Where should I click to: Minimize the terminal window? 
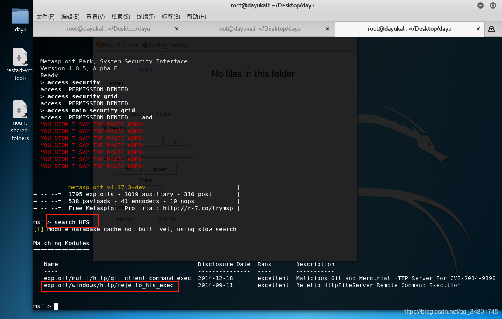(481, 5)
